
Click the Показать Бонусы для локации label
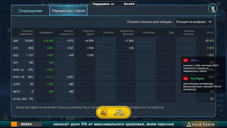tap(150, 22)
